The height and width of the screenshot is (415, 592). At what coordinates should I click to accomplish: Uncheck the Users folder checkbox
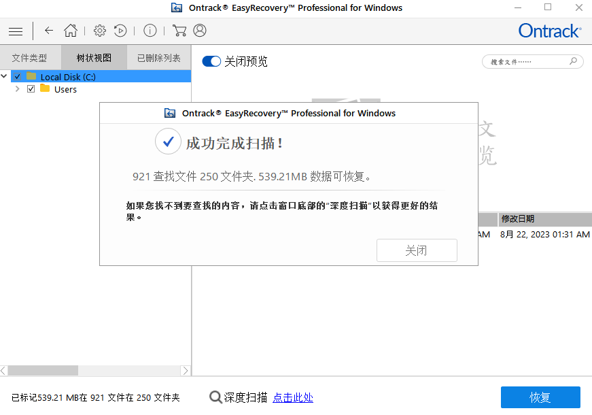pyautogui.click(x=31, y=89)
